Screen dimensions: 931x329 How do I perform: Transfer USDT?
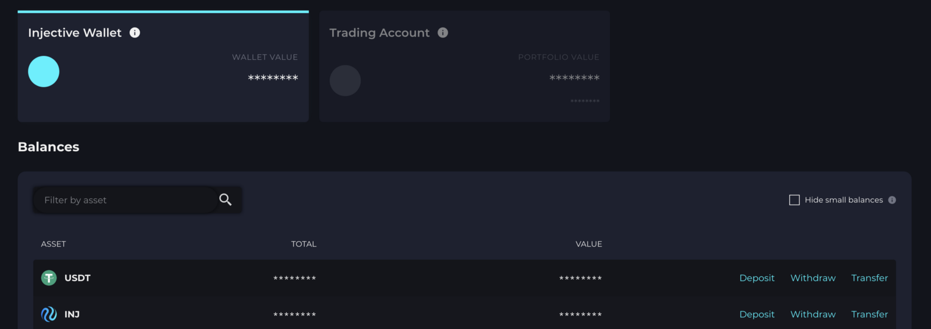tap(869, 278)
